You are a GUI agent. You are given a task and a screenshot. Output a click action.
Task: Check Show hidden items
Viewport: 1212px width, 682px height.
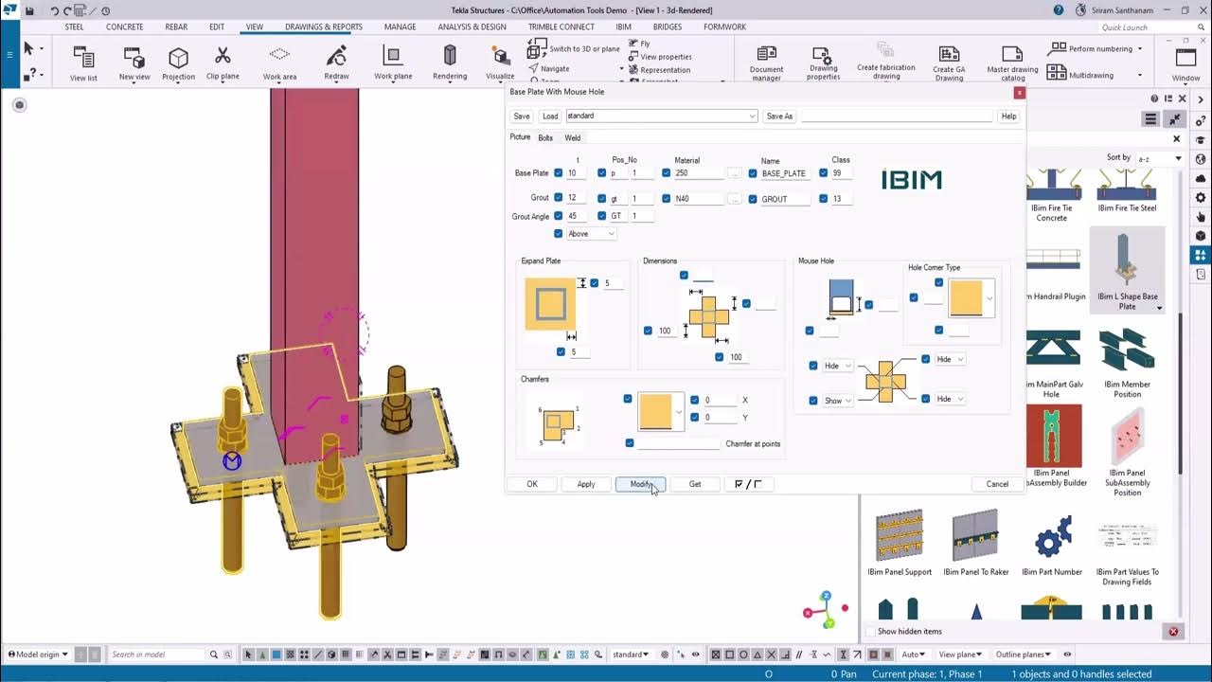pos(870,631)
